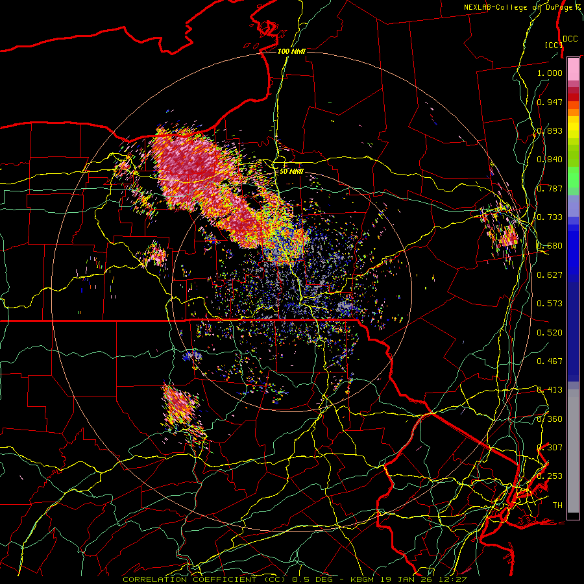The width and height of the screenshot is (584, 584).
Task: Select the 1.000 value on the legend
Action: point(550,73)
